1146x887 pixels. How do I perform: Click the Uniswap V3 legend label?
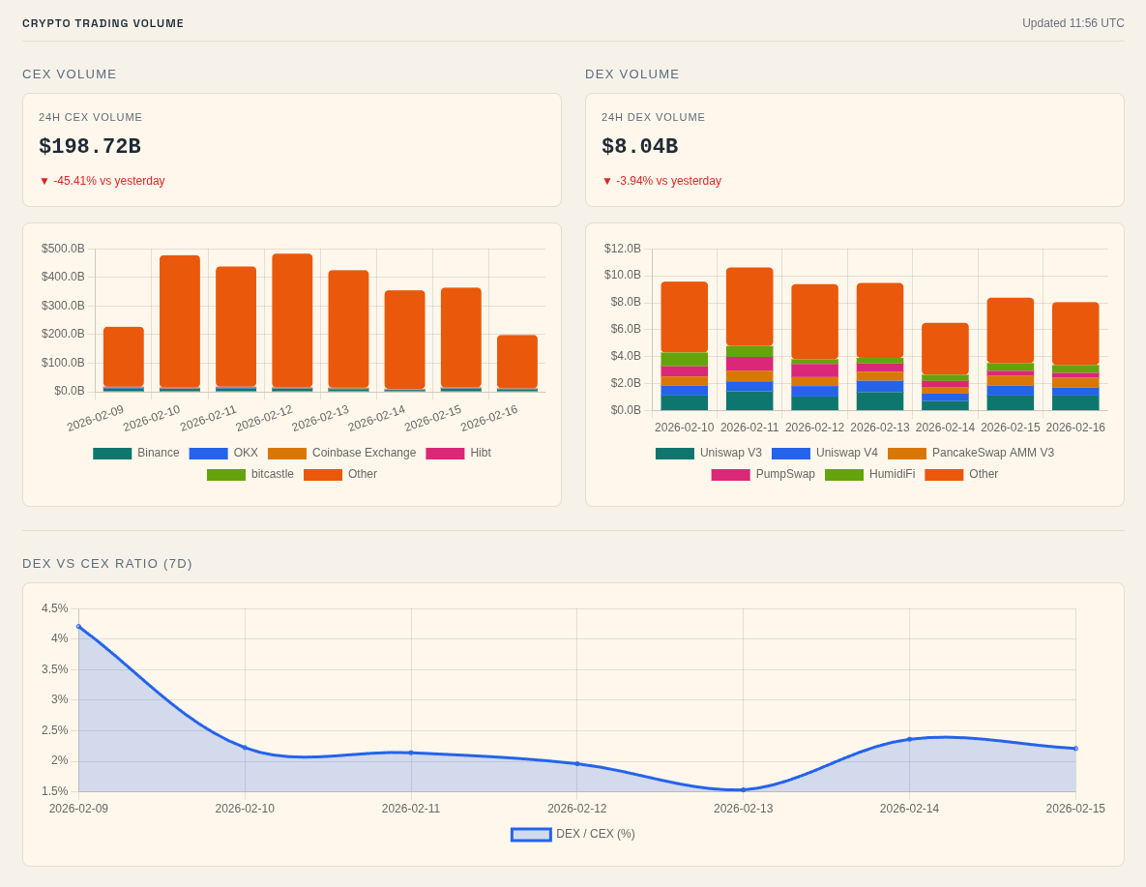pyautogui.click(x=731, y=453)
